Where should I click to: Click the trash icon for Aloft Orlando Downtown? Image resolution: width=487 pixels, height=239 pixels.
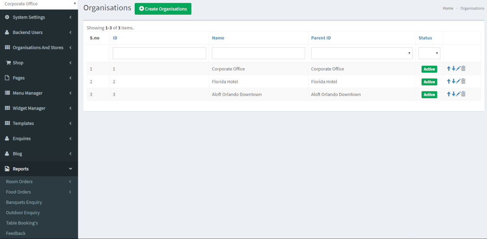[x=463, y=94]
